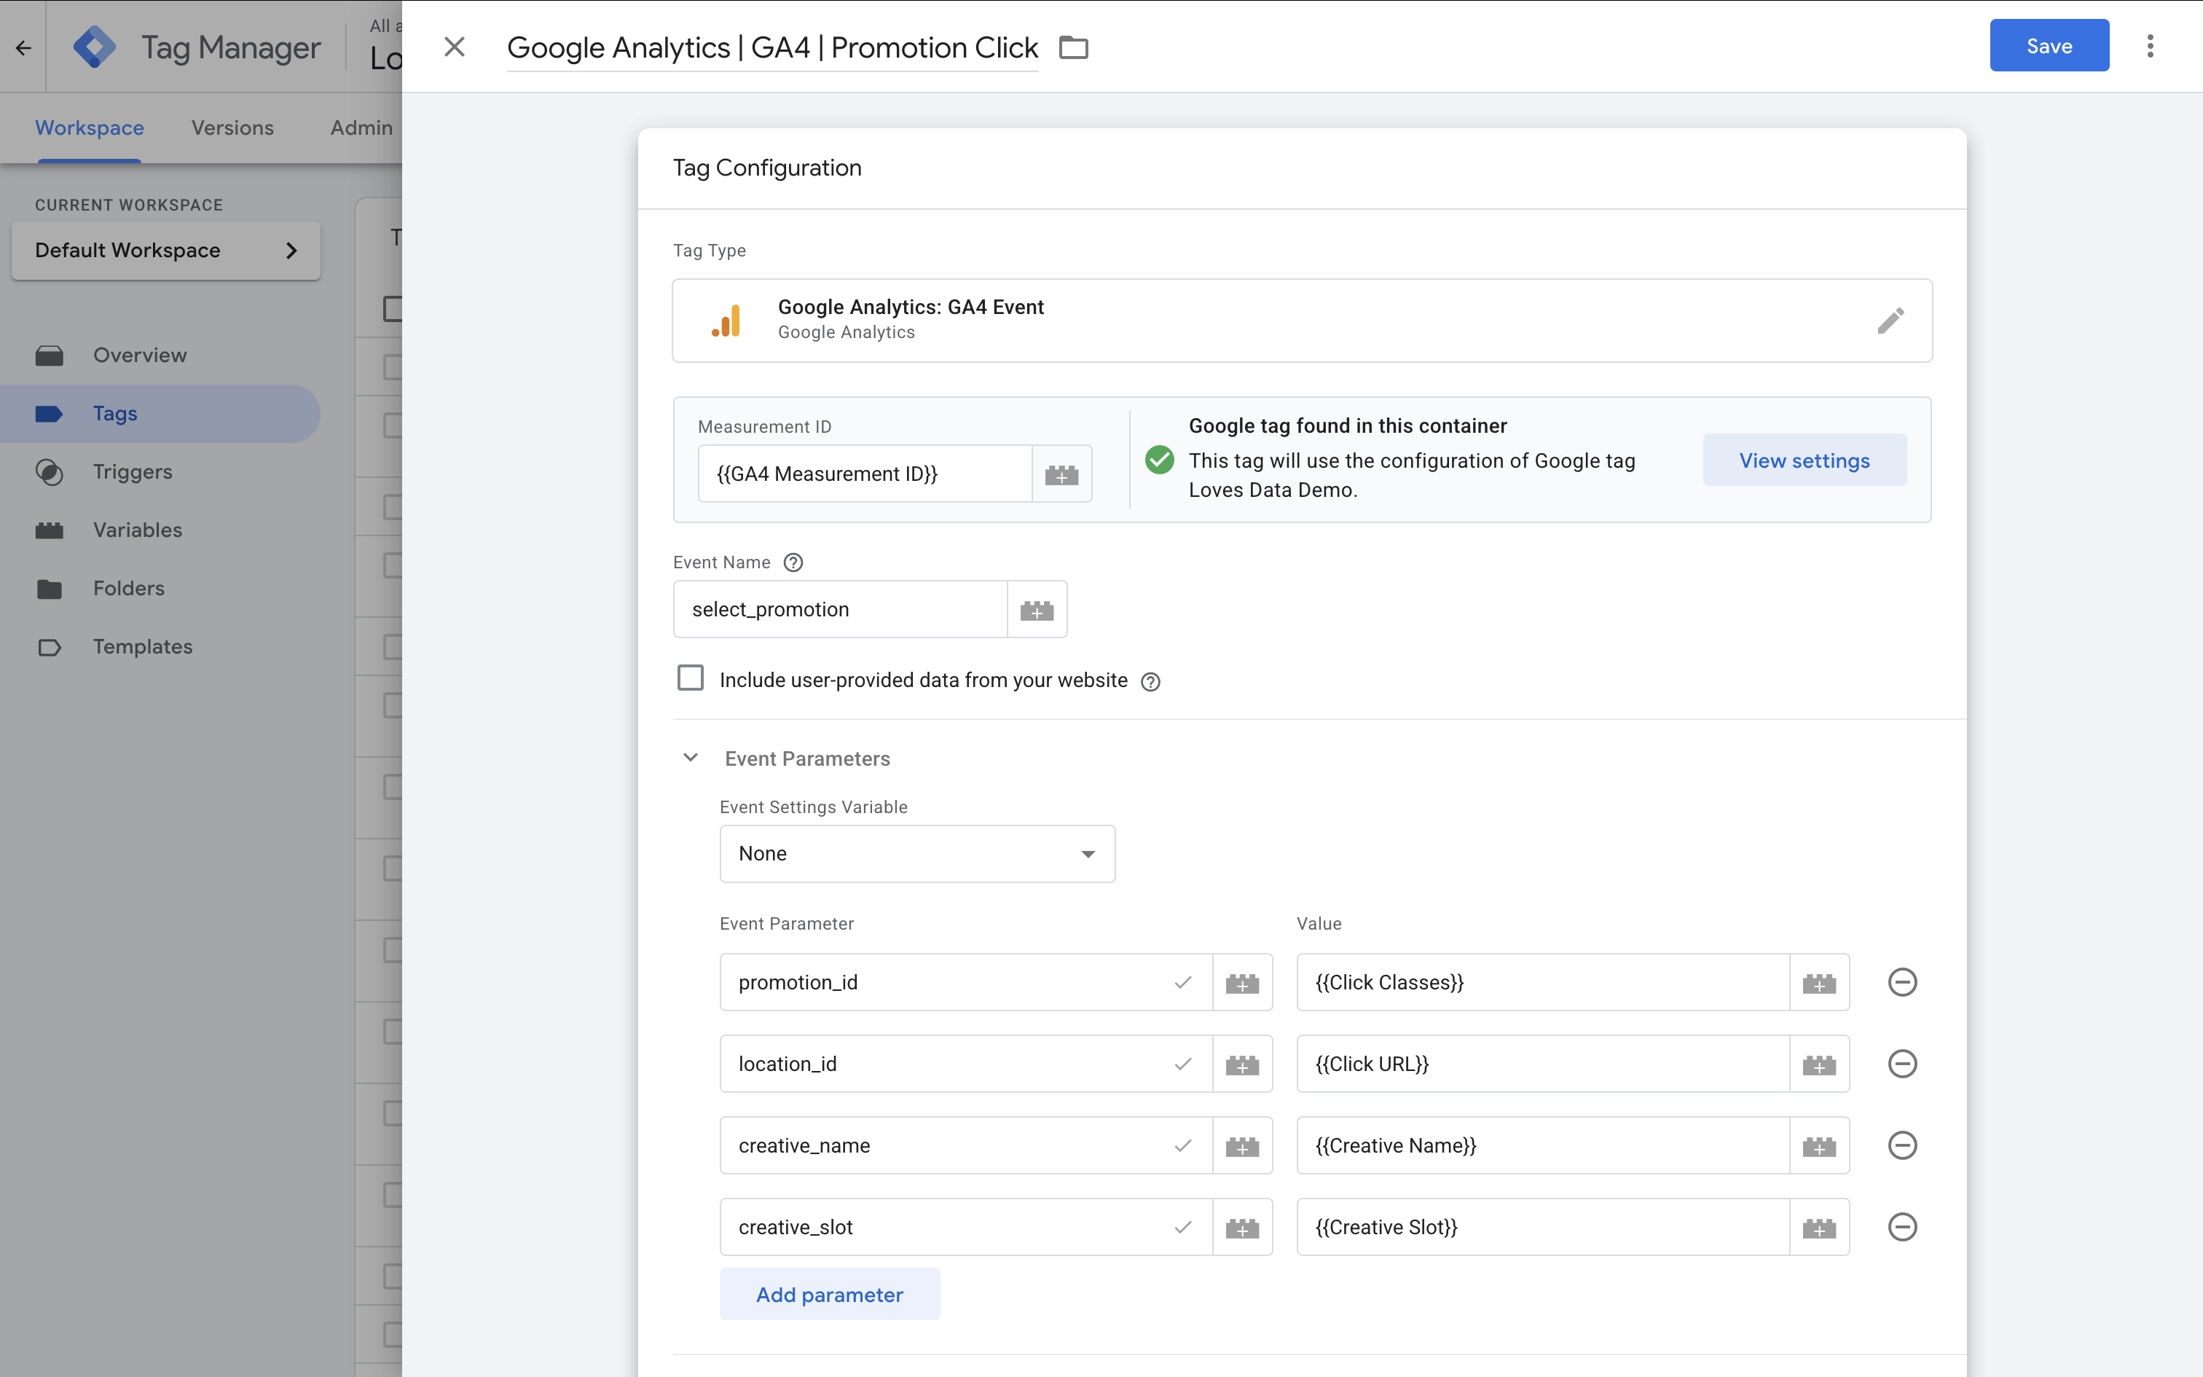Insert variable for creative_slot parameter name
Screen dimensions: 2203x1377
coord(1241,1228)
